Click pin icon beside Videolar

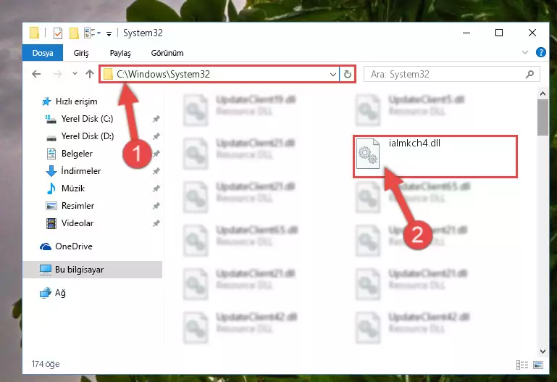coord(156,223)
